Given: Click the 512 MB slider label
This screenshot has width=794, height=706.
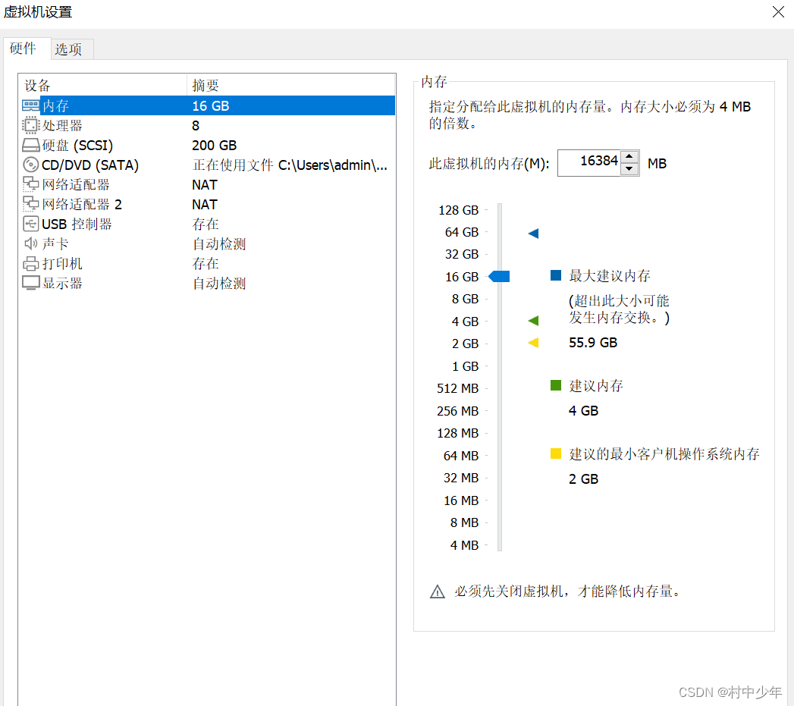Looking at the screenshot, I should [x=457, y=388].
